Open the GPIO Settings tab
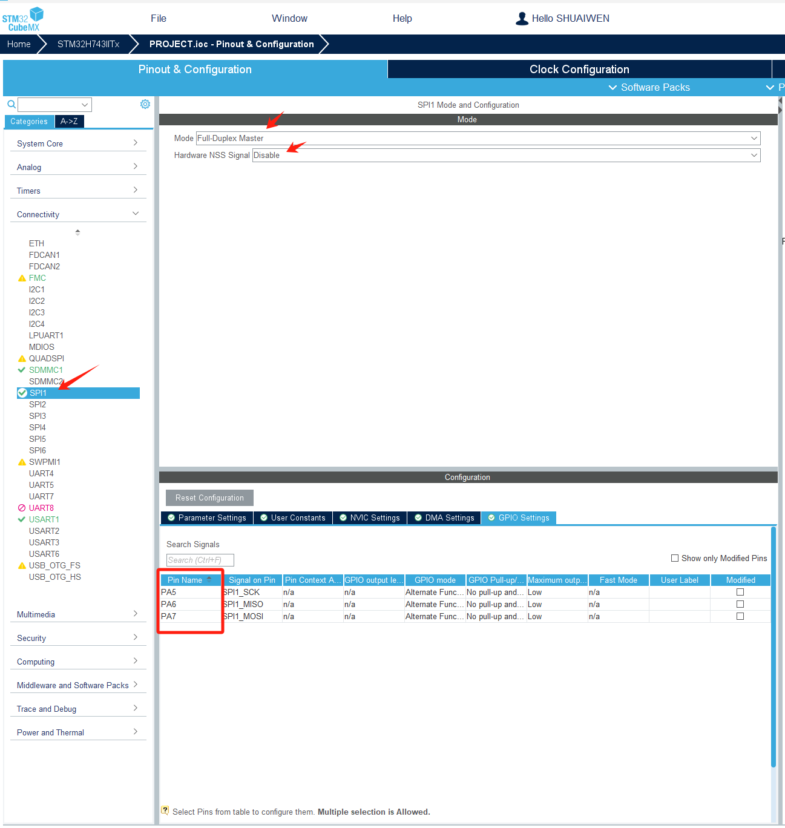The width and height of the screenshot is (785, 828). [519, 517]
